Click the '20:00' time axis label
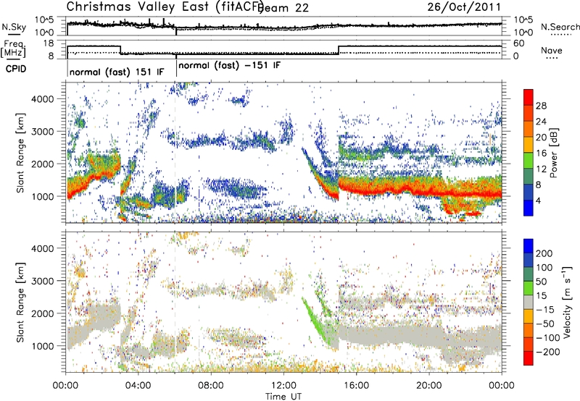This screenshot has height=401, width=580. tap(428, 385)
